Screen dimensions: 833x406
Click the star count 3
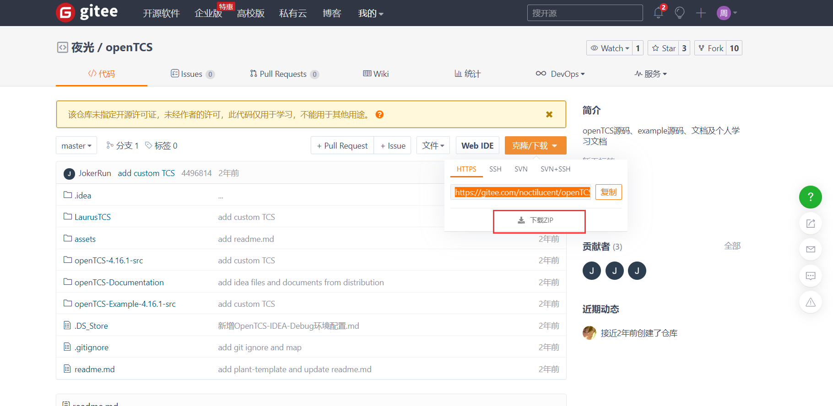pos(684,48)
